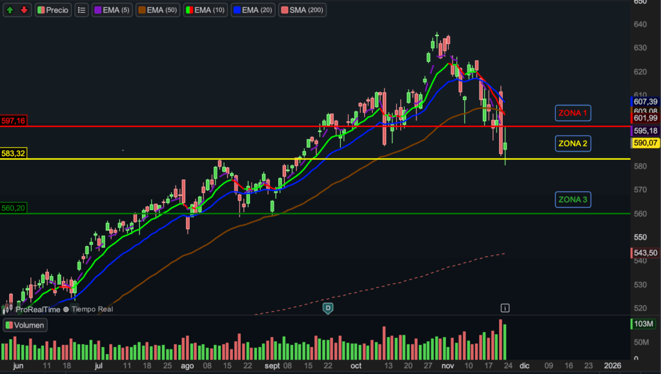
Task: Click the Volumen panel color icon
Action: point(8,325)
